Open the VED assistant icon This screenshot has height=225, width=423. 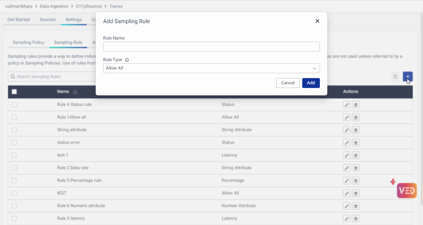[407, 190]
